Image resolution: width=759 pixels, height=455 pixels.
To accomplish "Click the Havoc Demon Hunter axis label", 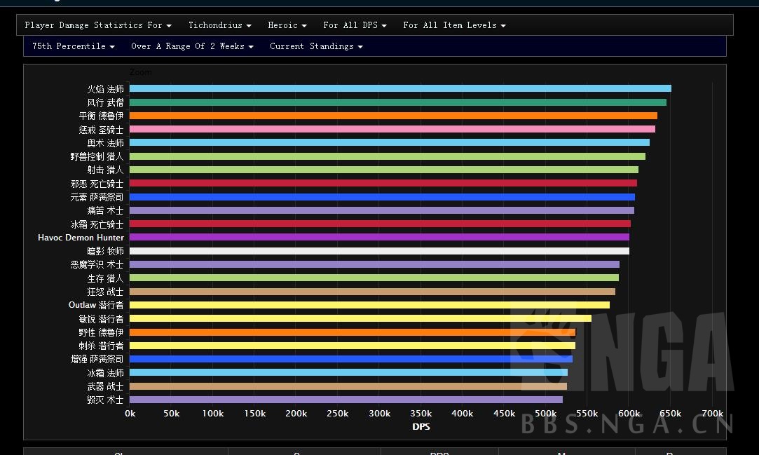I will pos(81,238).
